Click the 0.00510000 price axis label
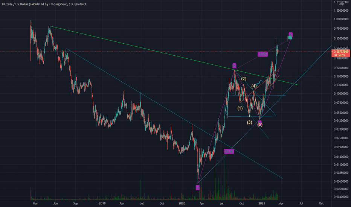 pyautogui.click(x=341, y=189)
